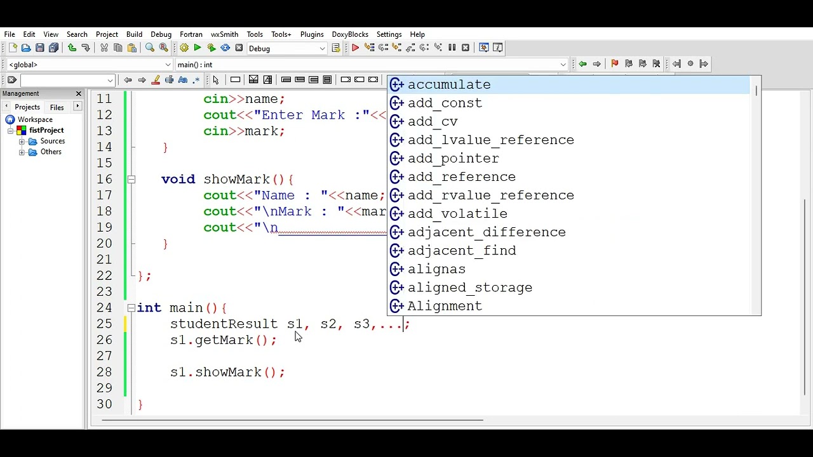813x457 pixels.
Task: Switch to the Files tab
Action: coord(57,107)
